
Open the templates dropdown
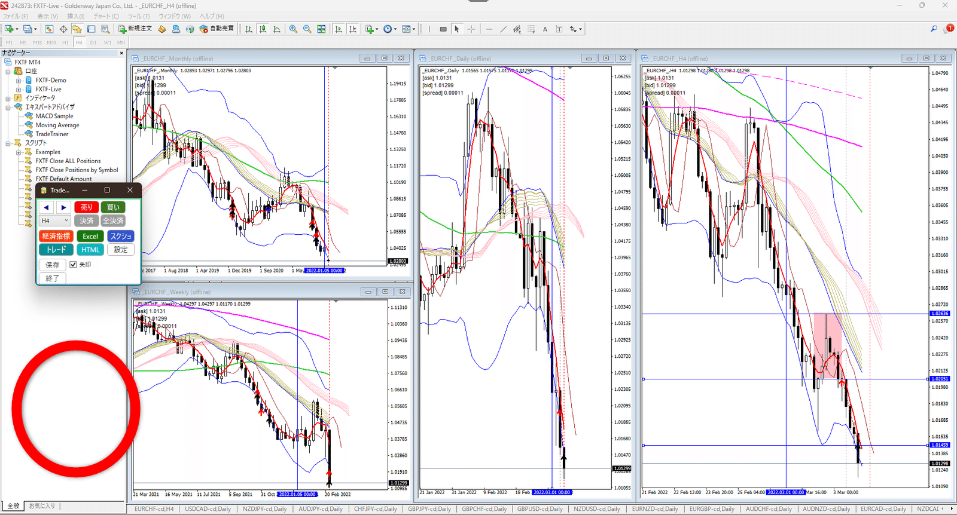pos(409,29)
